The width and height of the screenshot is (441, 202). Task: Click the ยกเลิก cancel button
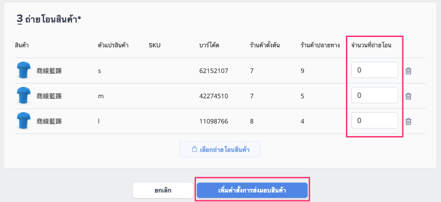163,190
